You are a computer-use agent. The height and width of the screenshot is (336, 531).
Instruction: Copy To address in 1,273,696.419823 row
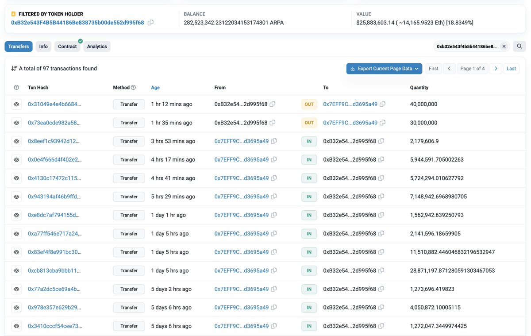pos(381,289)
